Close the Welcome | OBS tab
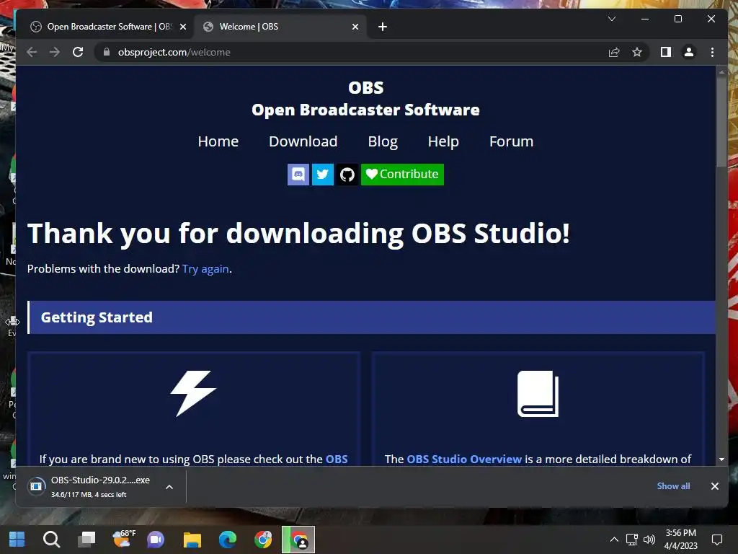738x554 pixels. [355, 27]
